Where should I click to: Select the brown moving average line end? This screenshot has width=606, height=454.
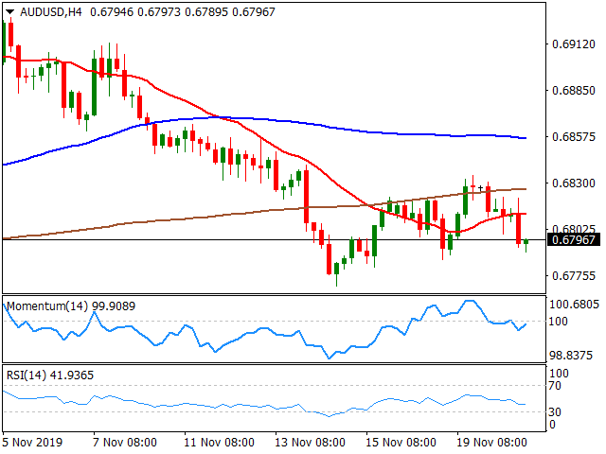coord(524,189)
